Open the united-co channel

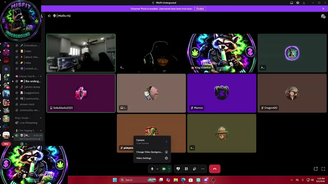pyautogui.click(x=28, y=68)
